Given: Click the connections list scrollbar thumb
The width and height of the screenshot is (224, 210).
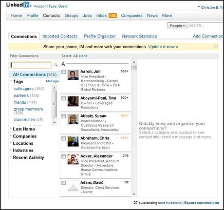Looking at the screenshot, I should point(134,67).
